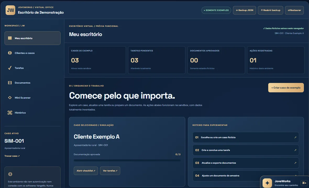Open the Documentos section

(32, 83)
